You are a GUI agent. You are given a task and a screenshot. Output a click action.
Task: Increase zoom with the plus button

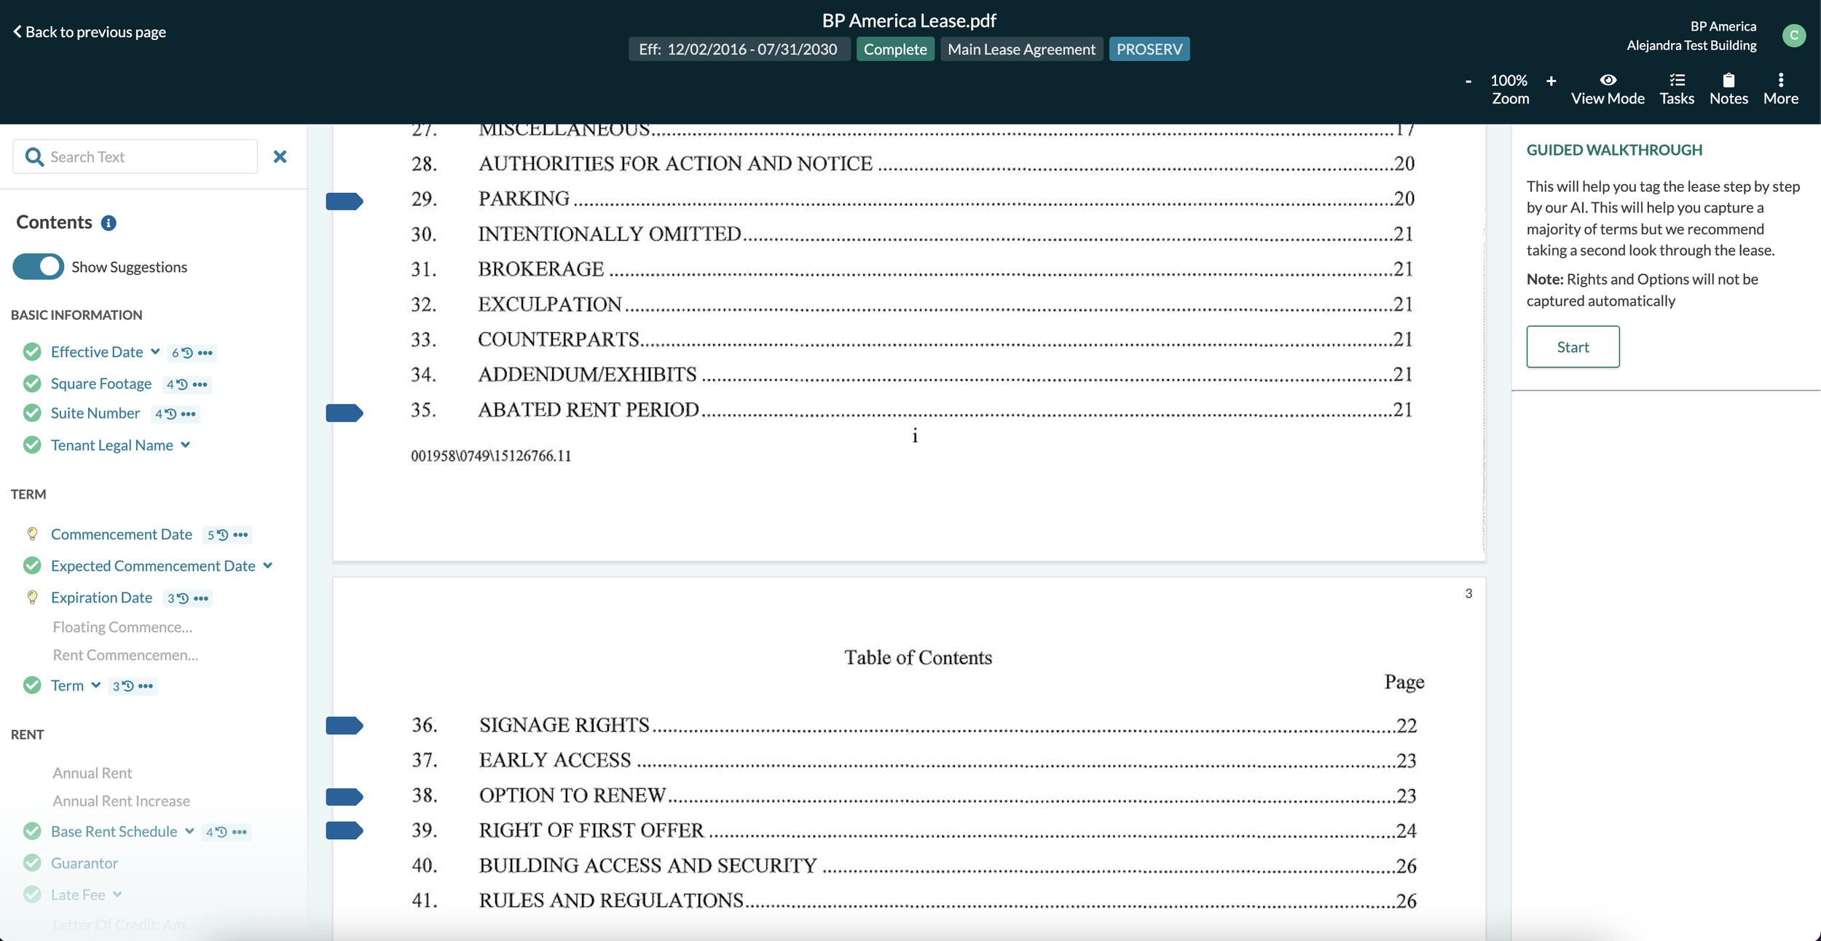(1551, 81)
